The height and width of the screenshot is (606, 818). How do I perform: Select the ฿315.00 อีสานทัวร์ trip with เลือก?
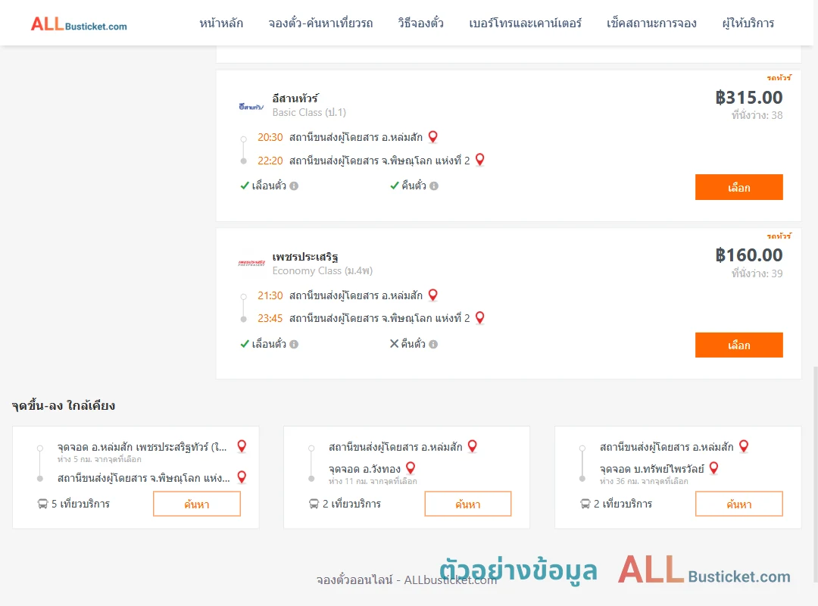[738, 187]
